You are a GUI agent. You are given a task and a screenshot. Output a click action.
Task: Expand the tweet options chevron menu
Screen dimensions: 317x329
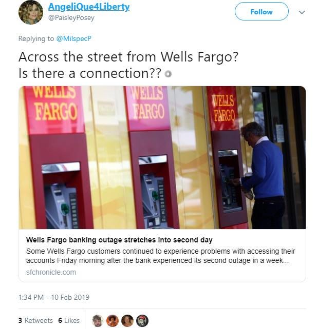pos(302,12)
